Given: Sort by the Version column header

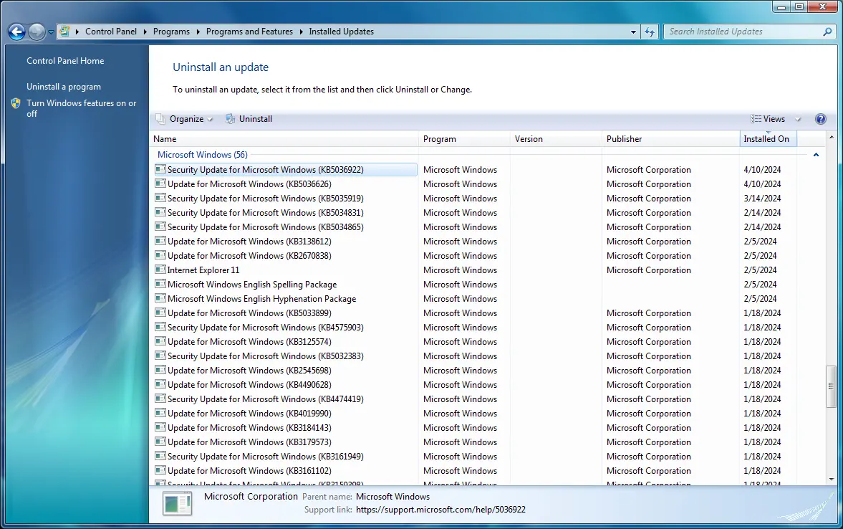Looking at the screenshot, I should 555,139.
